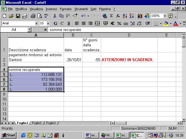
Task: Click the AutoSum sigma icon
Action: coord(111,16)
